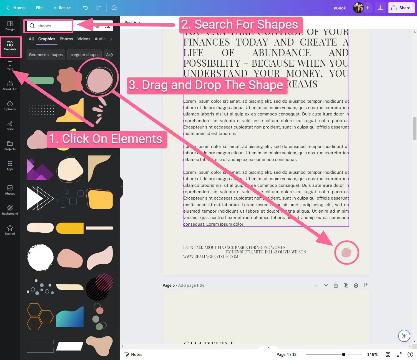
Task: Move page 5 up
Action: coord(316,285)
